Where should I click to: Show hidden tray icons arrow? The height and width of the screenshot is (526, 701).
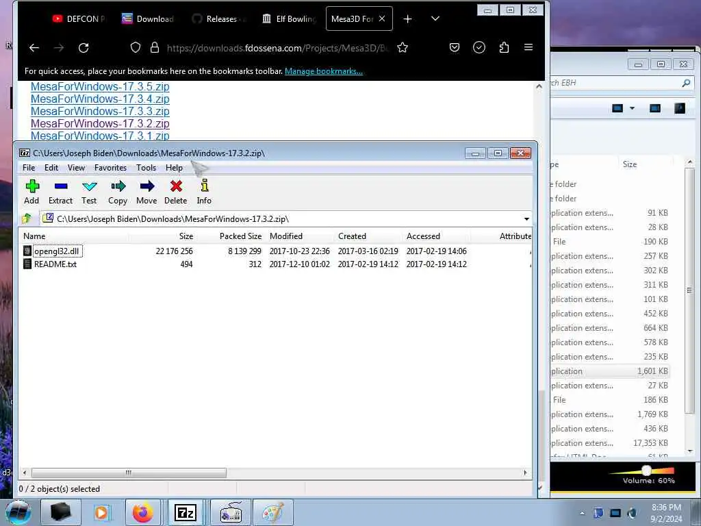pyautogui.click(x=582, y=513)
